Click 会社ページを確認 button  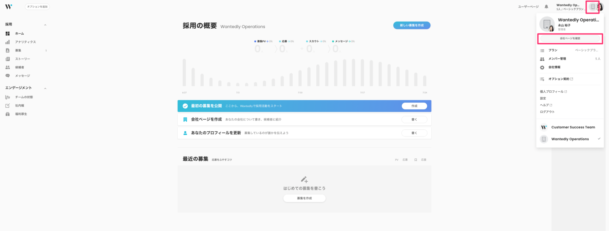[570, 38]
